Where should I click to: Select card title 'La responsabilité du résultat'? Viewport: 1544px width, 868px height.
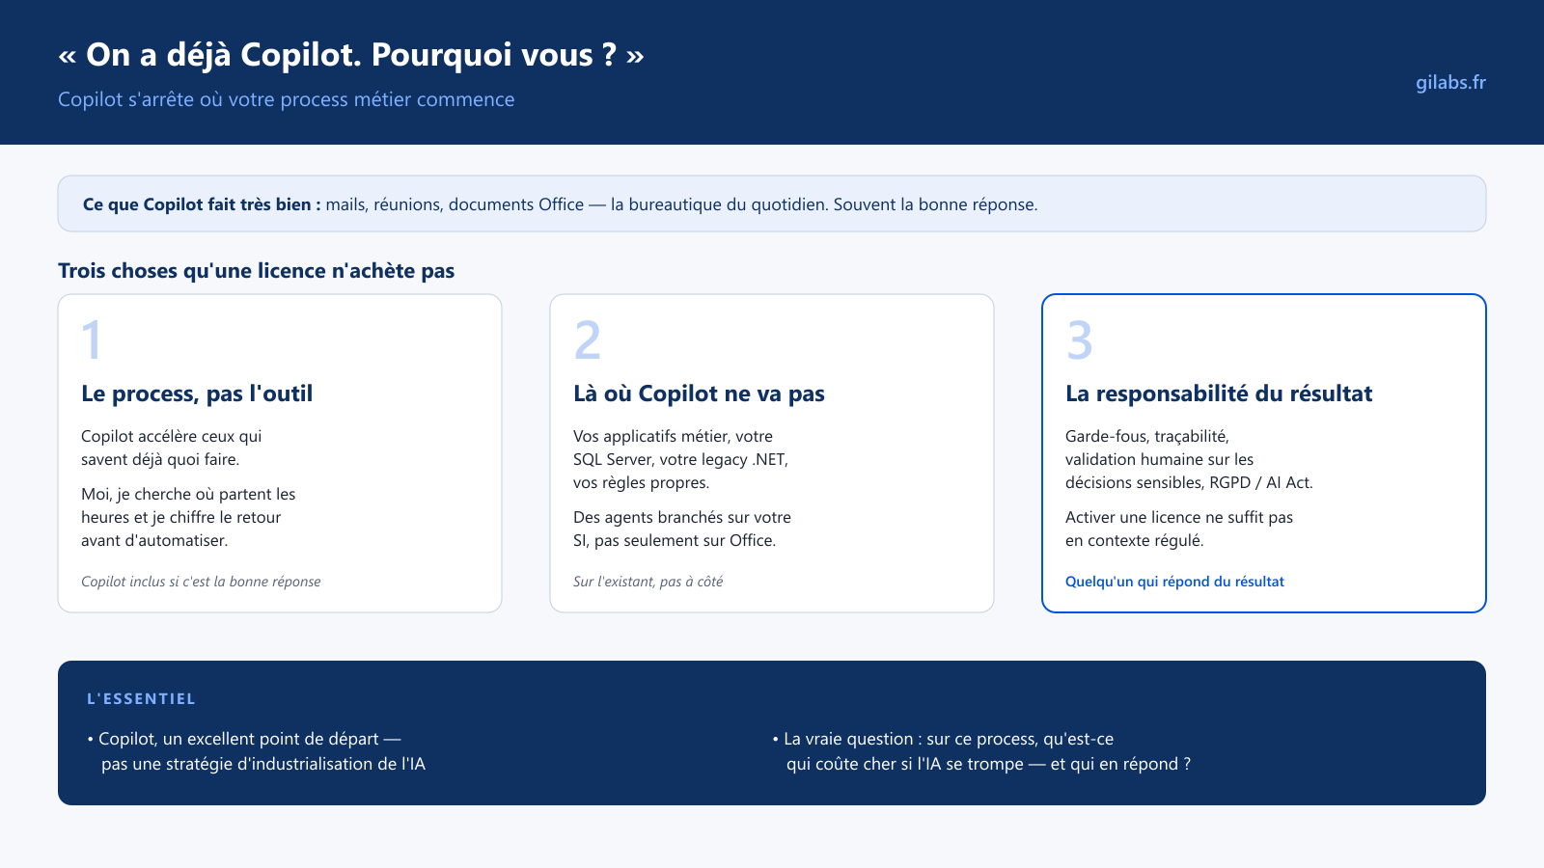[1219, 393]
